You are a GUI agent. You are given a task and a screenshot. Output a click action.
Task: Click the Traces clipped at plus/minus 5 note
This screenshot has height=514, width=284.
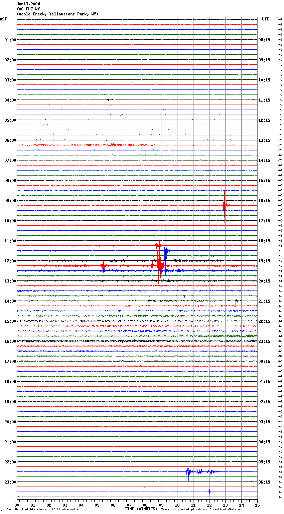202,510
